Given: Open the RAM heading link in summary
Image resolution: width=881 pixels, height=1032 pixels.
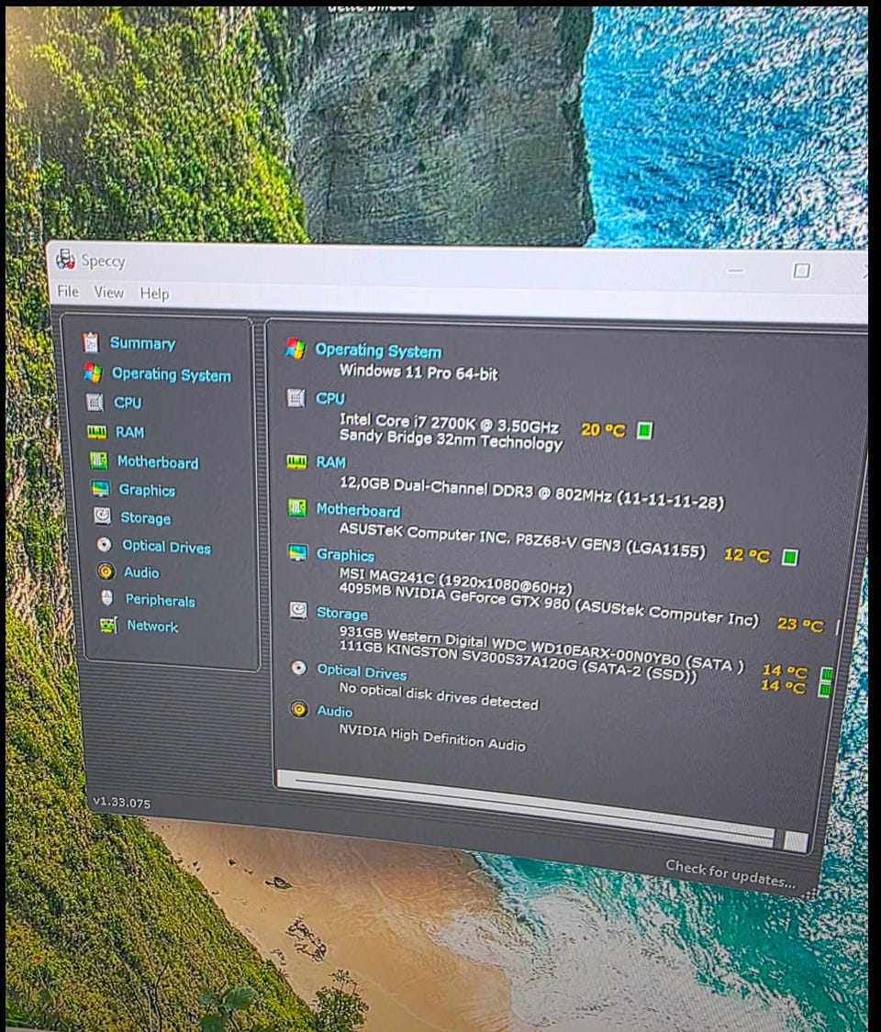Looking at the screenshot, I should 330,462.
